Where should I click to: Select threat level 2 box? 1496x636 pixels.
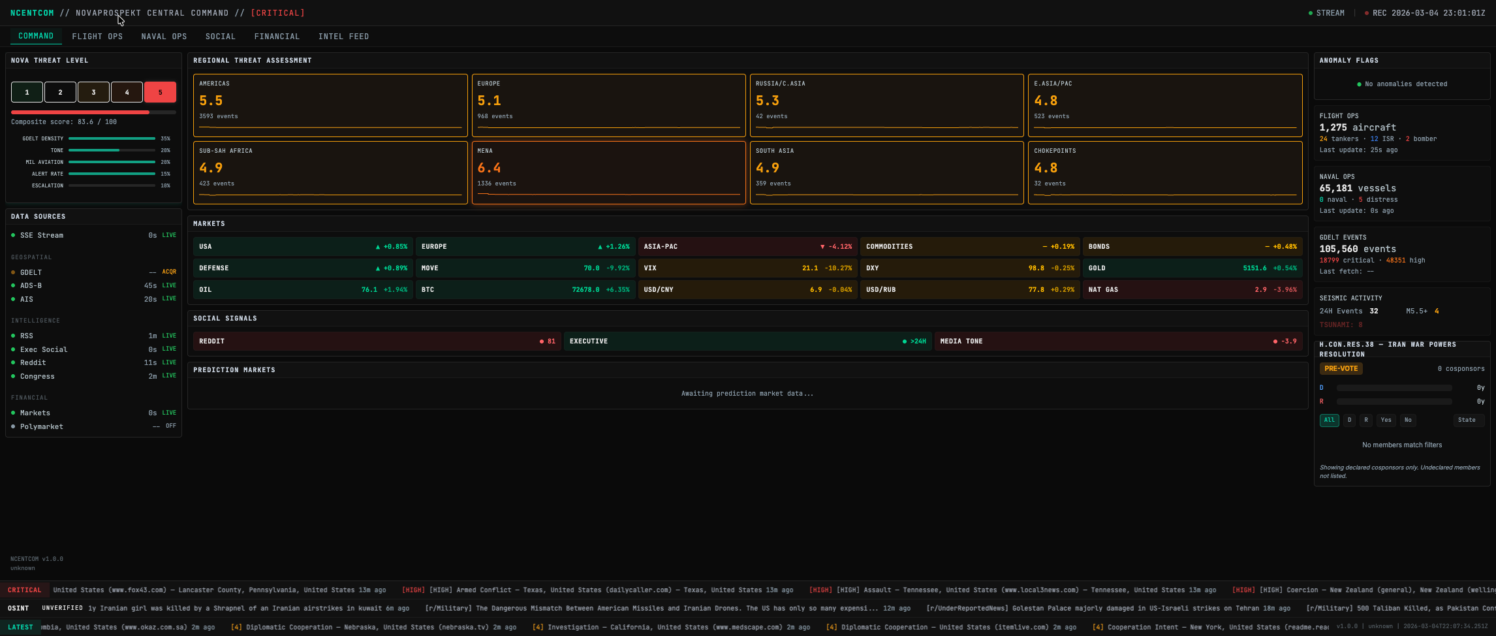(60, 92)
